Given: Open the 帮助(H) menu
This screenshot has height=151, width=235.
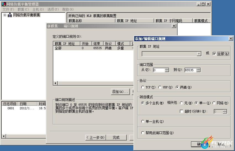Looking at the screenshot, I should click(x=68, y=9).
